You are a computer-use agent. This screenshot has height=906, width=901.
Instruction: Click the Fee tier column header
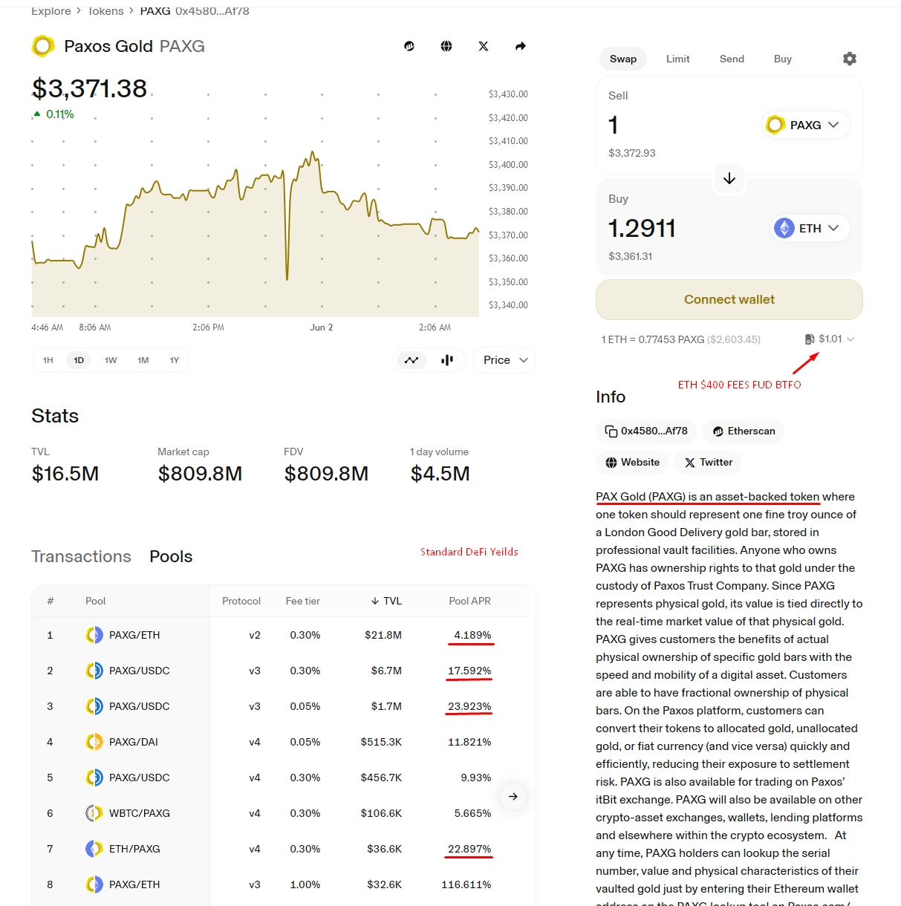click(x=303, y=601)
